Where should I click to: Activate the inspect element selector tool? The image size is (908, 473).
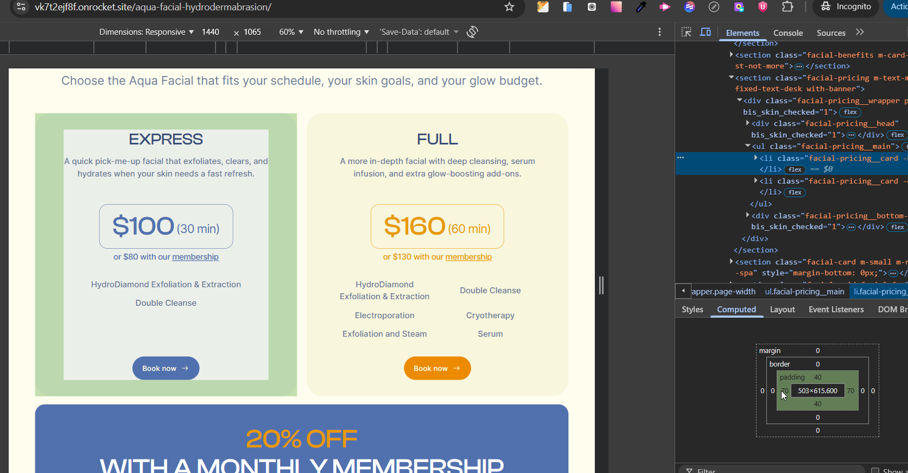coord(687,32)
